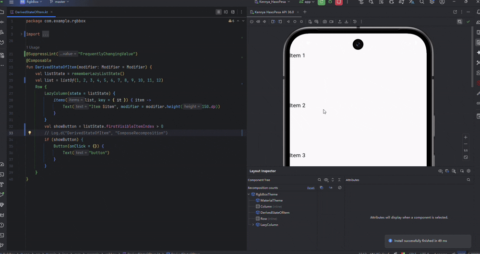Collapse the RgbBoxTheme tree node

249,195
